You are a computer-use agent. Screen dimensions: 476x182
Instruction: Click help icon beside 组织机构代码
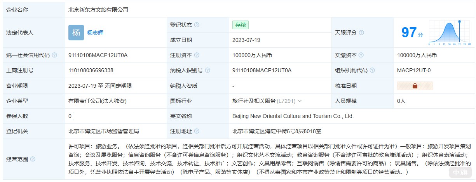(x=372, y=70)
